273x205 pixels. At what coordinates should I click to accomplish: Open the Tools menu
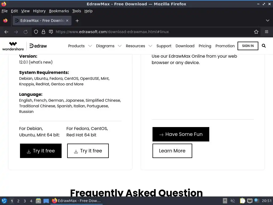point(77,11)
